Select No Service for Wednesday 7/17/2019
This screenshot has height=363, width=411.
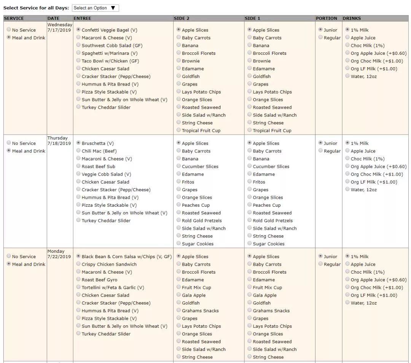[x=9, y=29]
